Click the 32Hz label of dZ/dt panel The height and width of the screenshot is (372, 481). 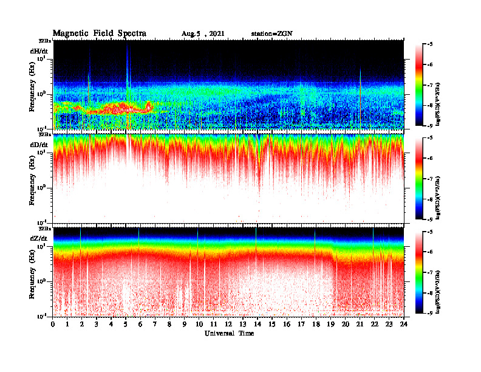tap(45, 228)
